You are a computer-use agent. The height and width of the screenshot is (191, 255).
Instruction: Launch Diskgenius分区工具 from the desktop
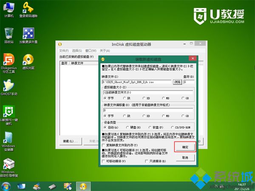(x=9, y=63)
